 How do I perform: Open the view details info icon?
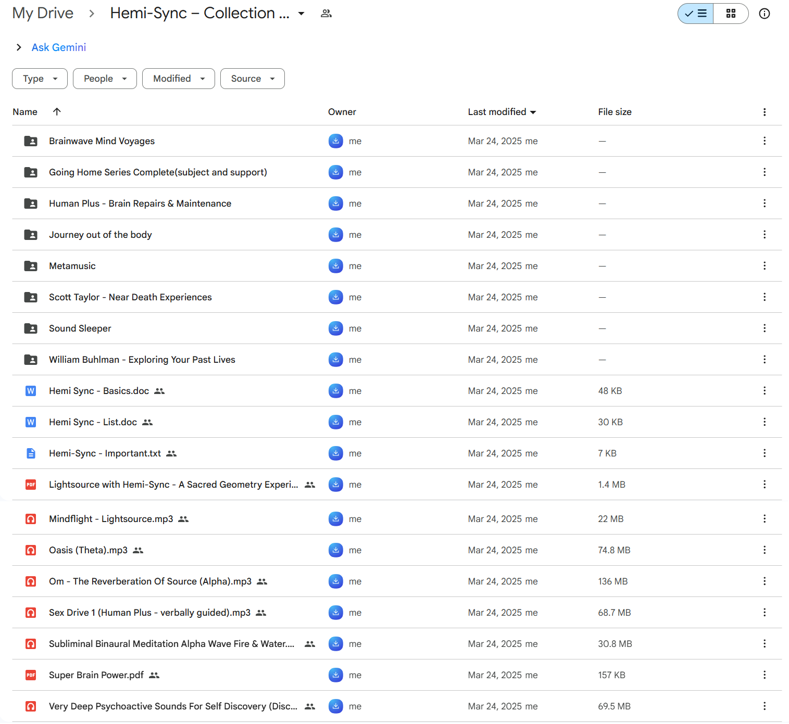(x=764, y=14)
